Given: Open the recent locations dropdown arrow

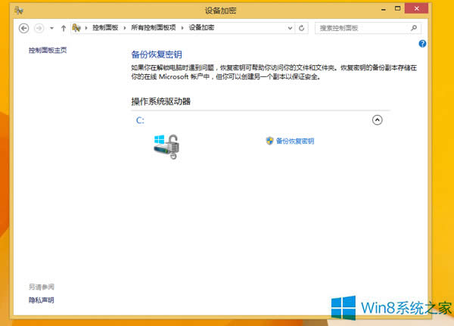Looking at the screenshot, I should [51, 28].
